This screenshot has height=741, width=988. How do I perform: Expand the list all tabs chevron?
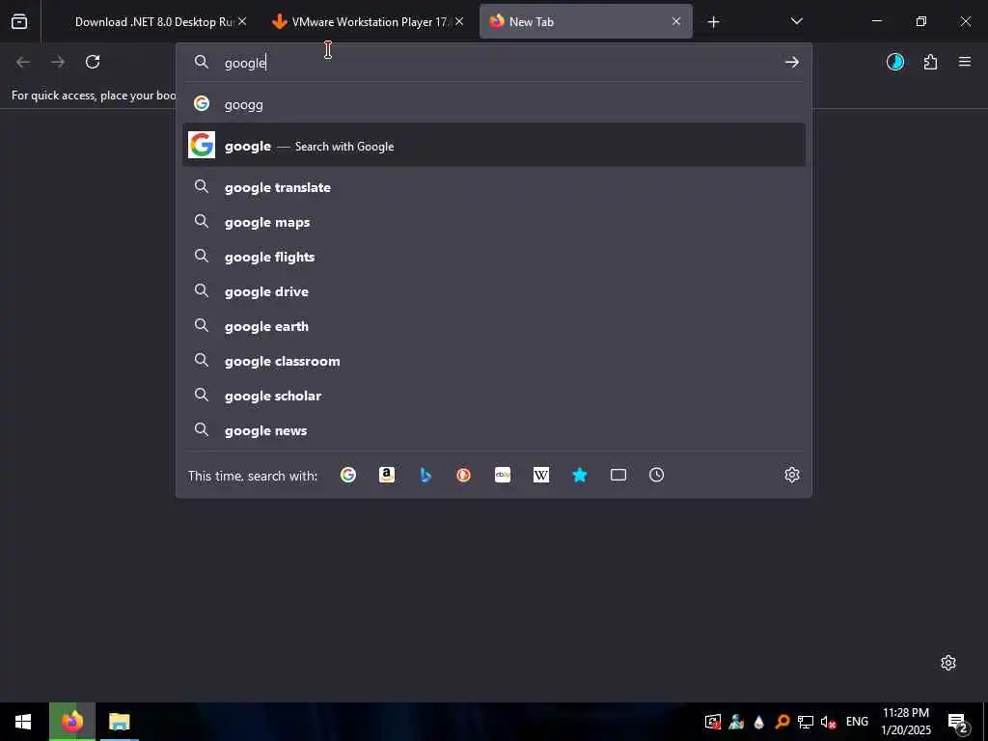coord(796,21)
